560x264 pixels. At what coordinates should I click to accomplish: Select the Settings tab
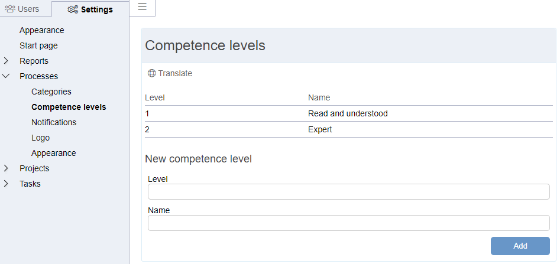pyautogui.click(x=90, y=9)
